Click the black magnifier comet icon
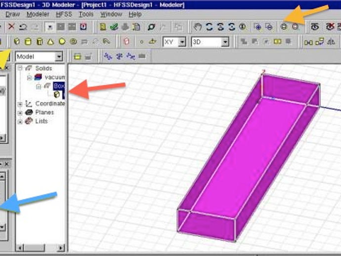This screenshot has height=256, width=341. tap(151, 27)
